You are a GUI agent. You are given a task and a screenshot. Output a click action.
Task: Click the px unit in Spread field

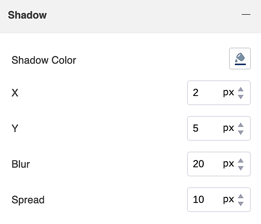(x=228, y=200)
